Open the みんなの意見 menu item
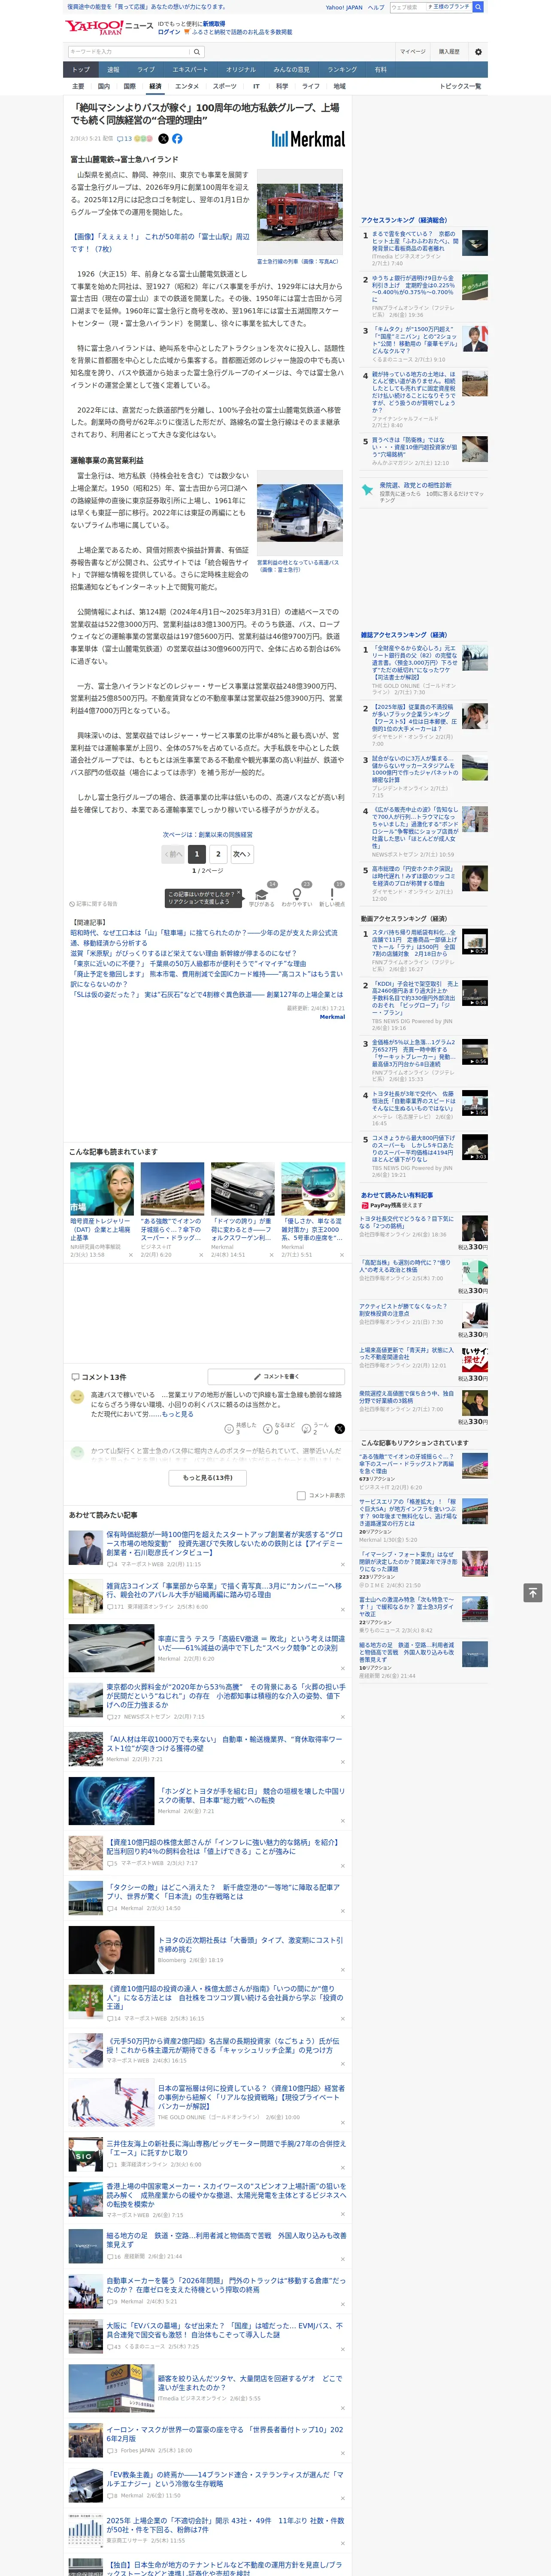 (291, 70)
